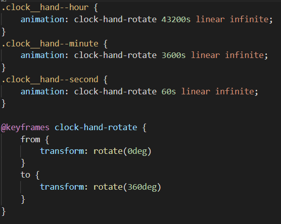This screenshot has width=281, height=224.
Task: Click the final closing brace of keyframes
Action: pos(4,212)
